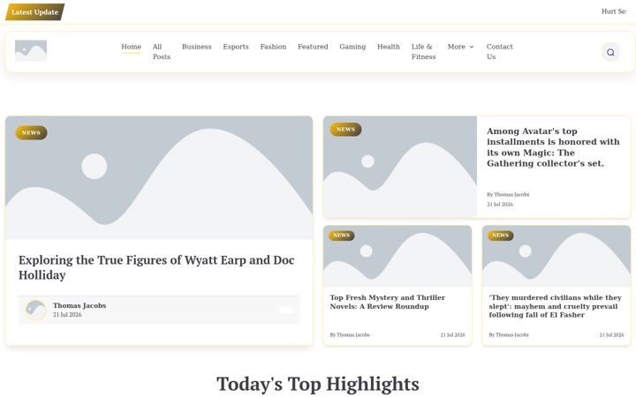636x397 pixels.
Task: Expand the More menu chevron
Action: click(472, 47)
